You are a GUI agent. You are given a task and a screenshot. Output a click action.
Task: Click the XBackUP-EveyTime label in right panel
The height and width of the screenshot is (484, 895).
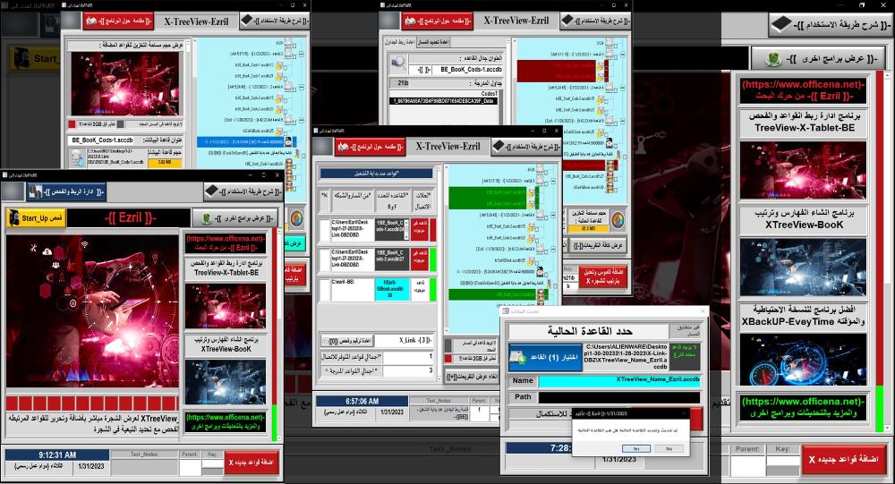tap(803, 316)
